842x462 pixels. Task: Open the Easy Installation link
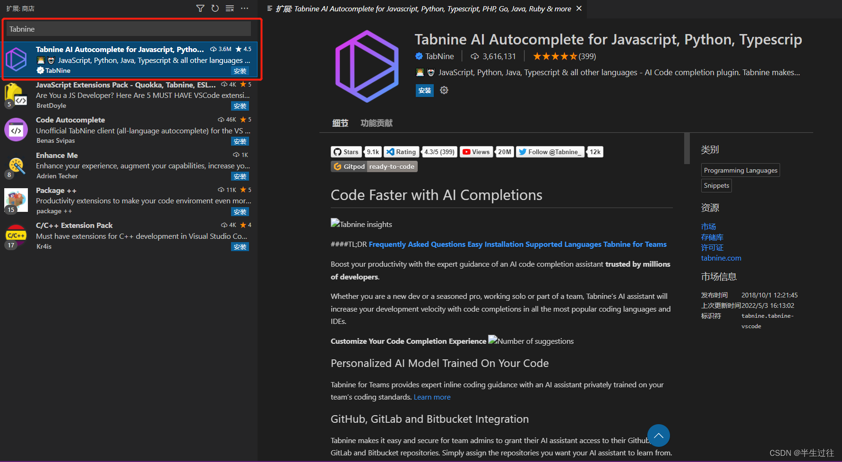coord(496,244)
